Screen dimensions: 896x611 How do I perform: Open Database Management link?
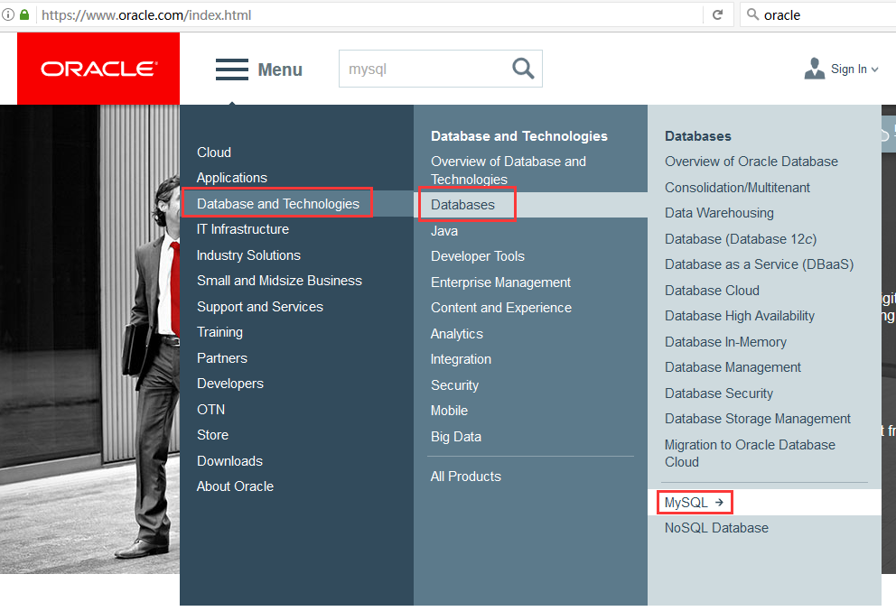[733, 367]
